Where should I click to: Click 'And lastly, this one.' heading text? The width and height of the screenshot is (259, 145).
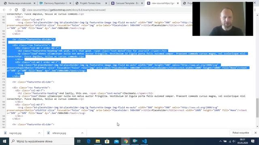tap(74, 93)
